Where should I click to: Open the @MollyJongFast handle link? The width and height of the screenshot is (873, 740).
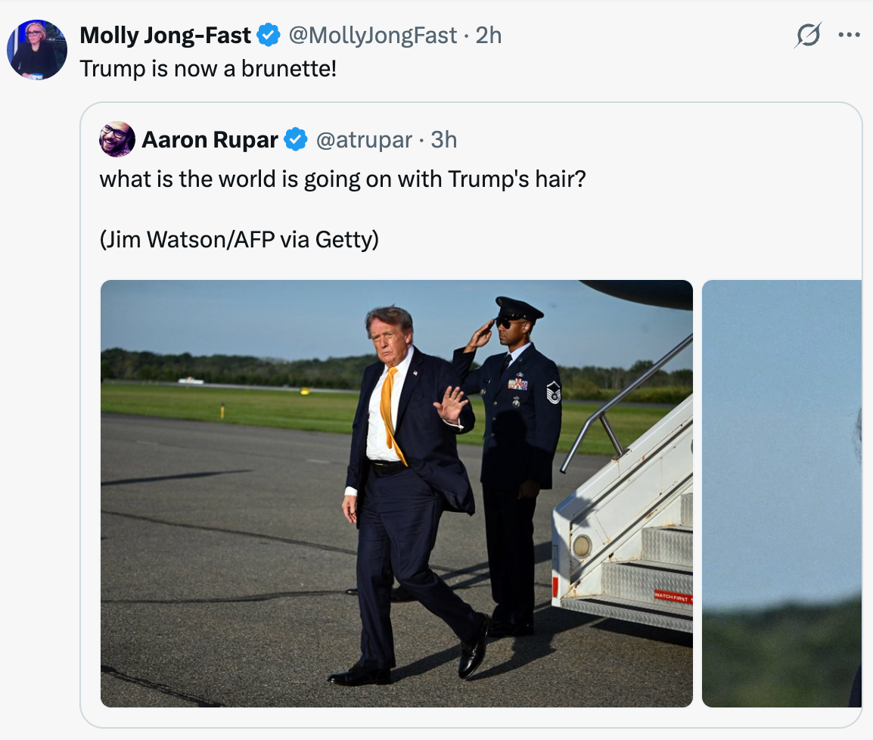click(372, 36)
